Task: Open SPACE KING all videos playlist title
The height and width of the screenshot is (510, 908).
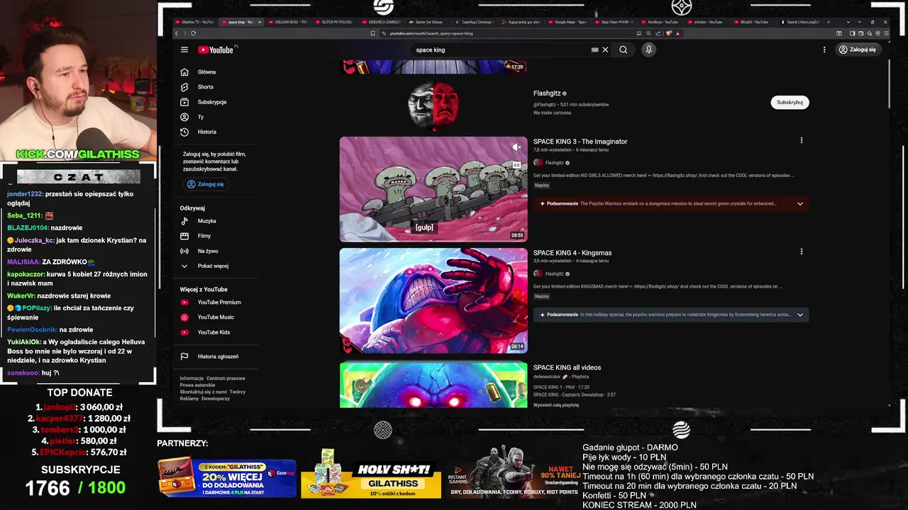Action: point(567,367)
